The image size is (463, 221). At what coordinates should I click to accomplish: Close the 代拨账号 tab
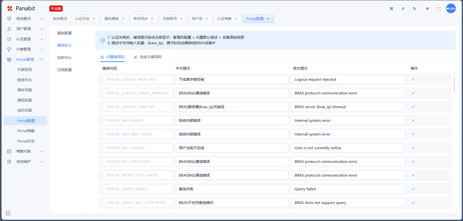click(x=181, y=18)
